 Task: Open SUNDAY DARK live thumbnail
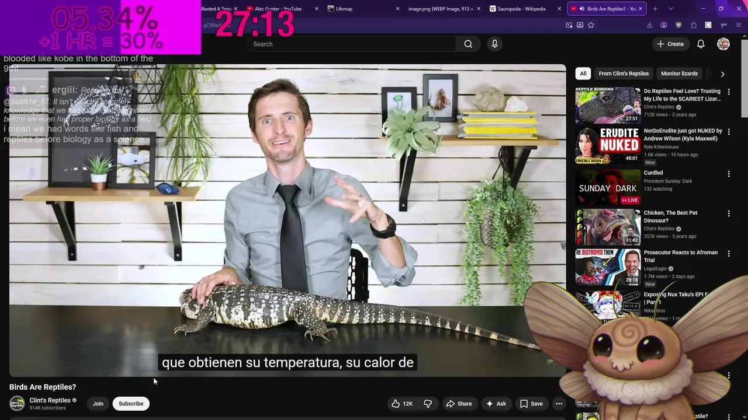point(608,187)
